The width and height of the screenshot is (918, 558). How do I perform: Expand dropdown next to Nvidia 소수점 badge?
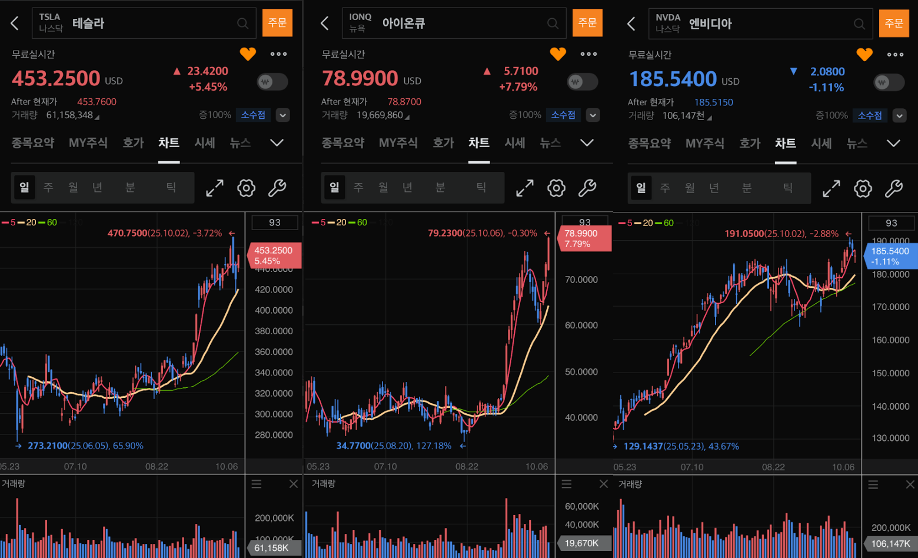click(x=900, y=116)
